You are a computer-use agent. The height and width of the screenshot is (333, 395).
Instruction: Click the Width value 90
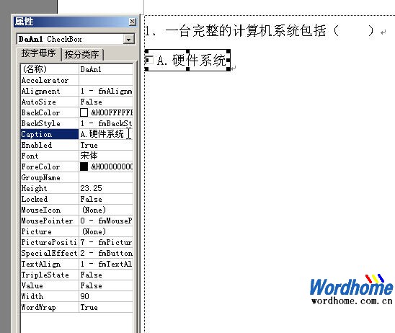tap(106, 296)
